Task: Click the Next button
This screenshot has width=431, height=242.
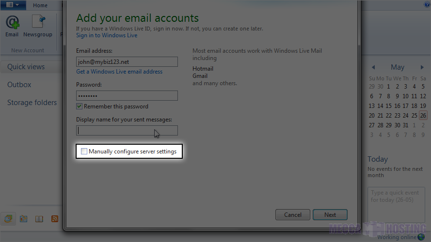Action: 330,214
